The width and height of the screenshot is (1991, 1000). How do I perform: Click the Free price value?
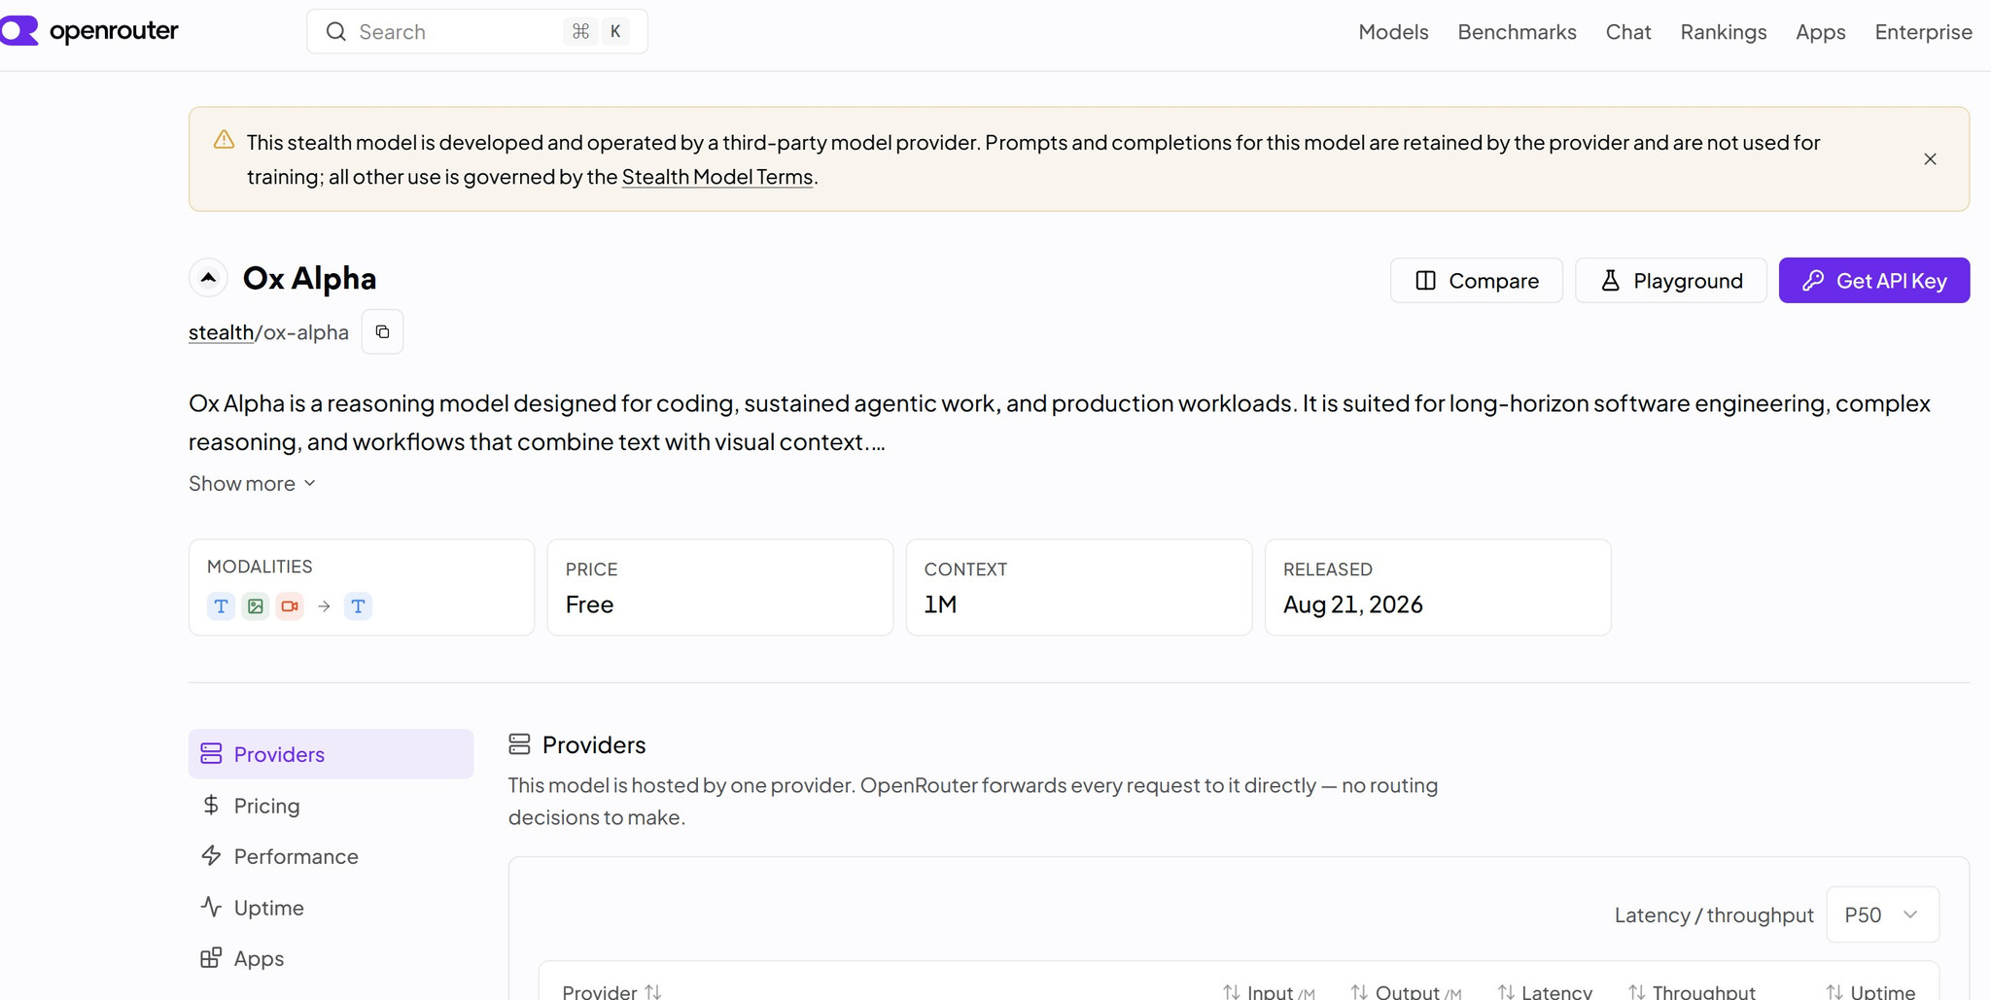[x=589, y=604]
